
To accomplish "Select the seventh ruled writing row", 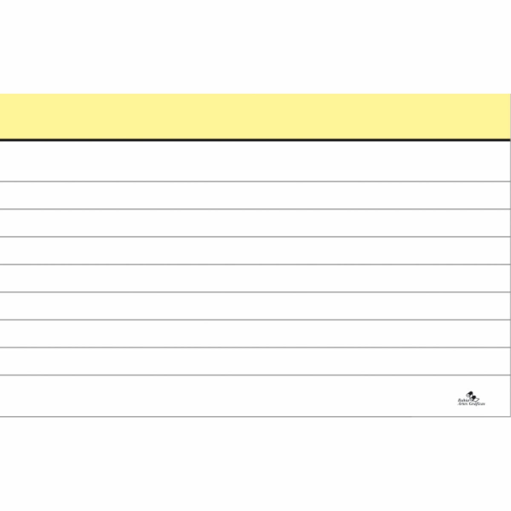I will tap(255, 333).
